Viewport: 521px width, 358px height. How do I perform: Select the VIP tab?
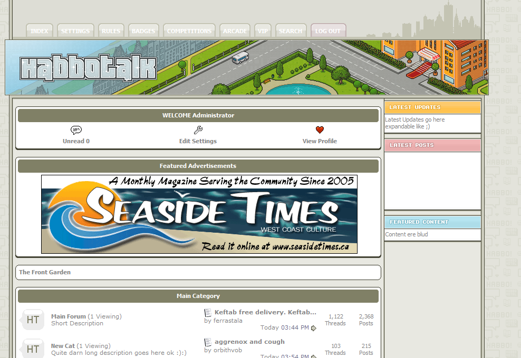click(263, 31)
